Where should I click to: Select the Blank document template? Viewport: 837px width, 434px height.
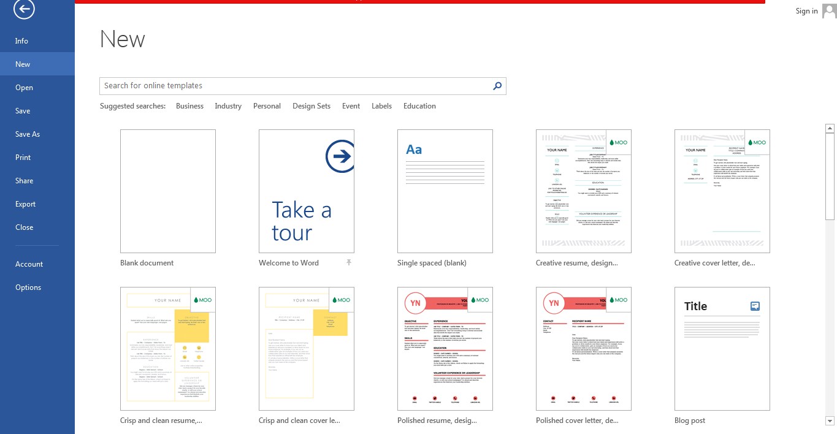[167, 191]
